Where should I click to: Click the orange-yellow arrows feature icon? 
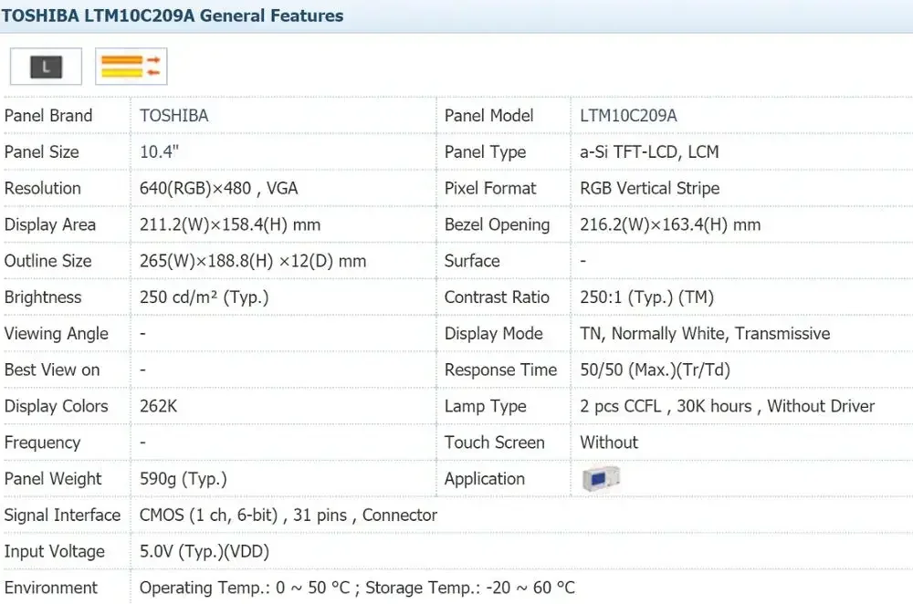pyautogui.click(x=131, y=66)
